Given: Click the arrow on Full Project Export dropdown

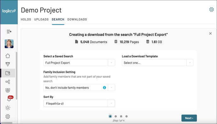Looking at the screenshot, I should [111, 63].
